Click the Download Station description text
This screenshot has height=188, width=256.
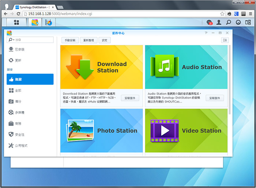pos(90,97)
